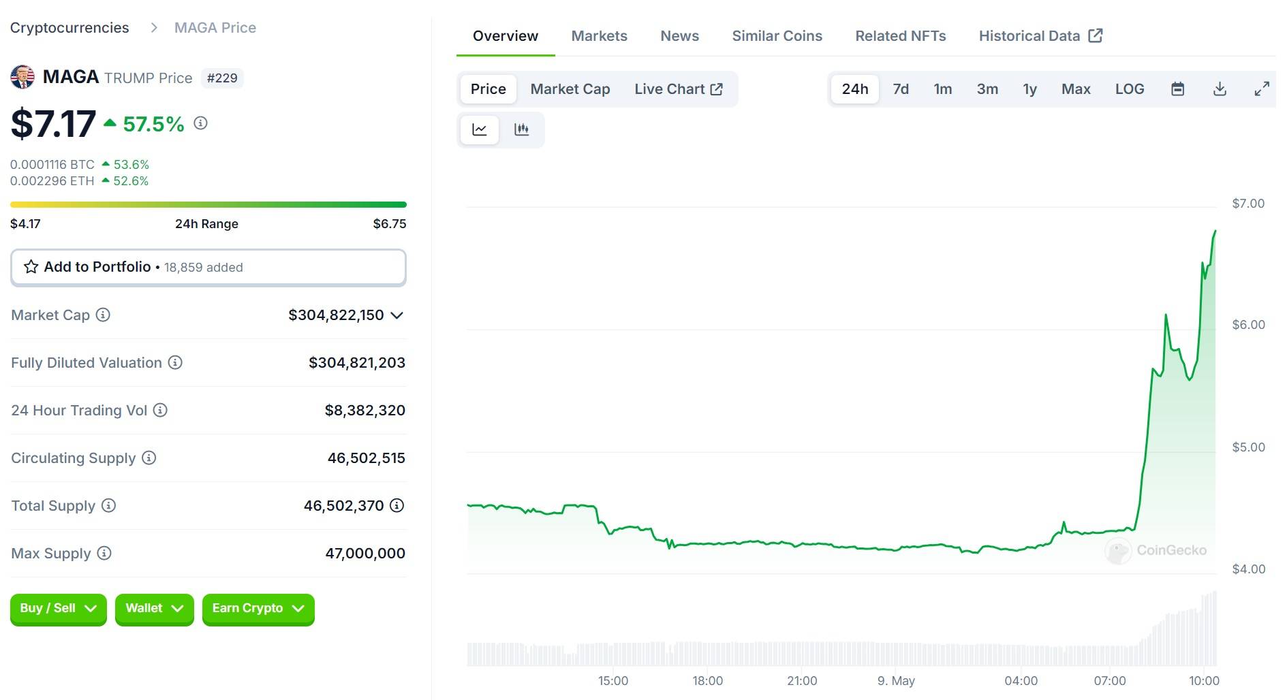
Task: Select 1y time range
Action: [1029, 89]
